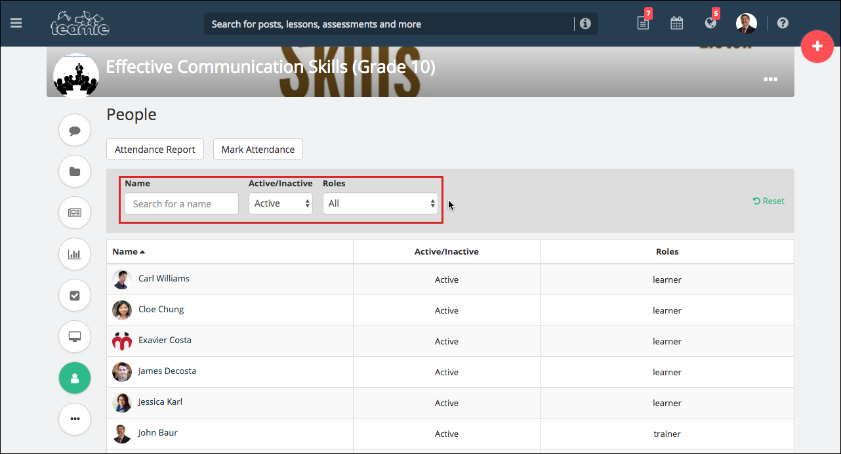Open the Roles filter dropdown
The width and height of the screenshot is (841, 454).
pyautogui.click(x=380, y=203)
